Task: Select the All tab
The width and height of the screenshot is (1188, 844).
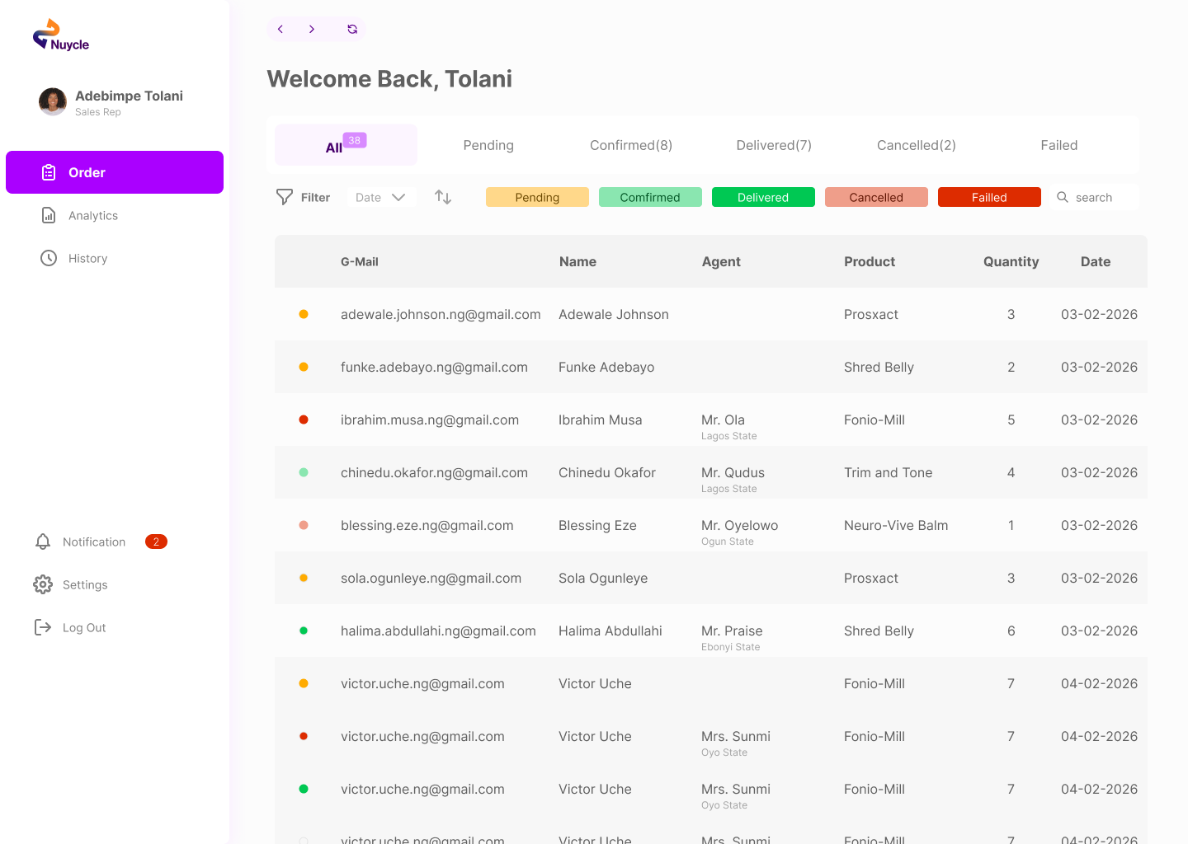Action: 346,145
